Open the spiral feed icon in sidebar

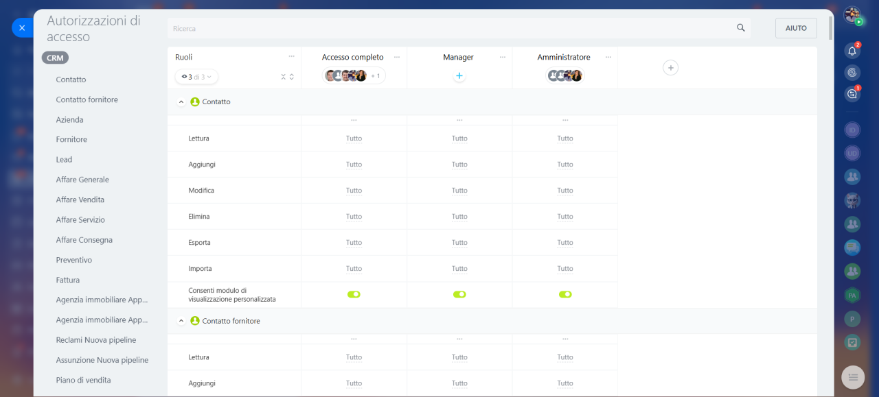tap(852, 72)
